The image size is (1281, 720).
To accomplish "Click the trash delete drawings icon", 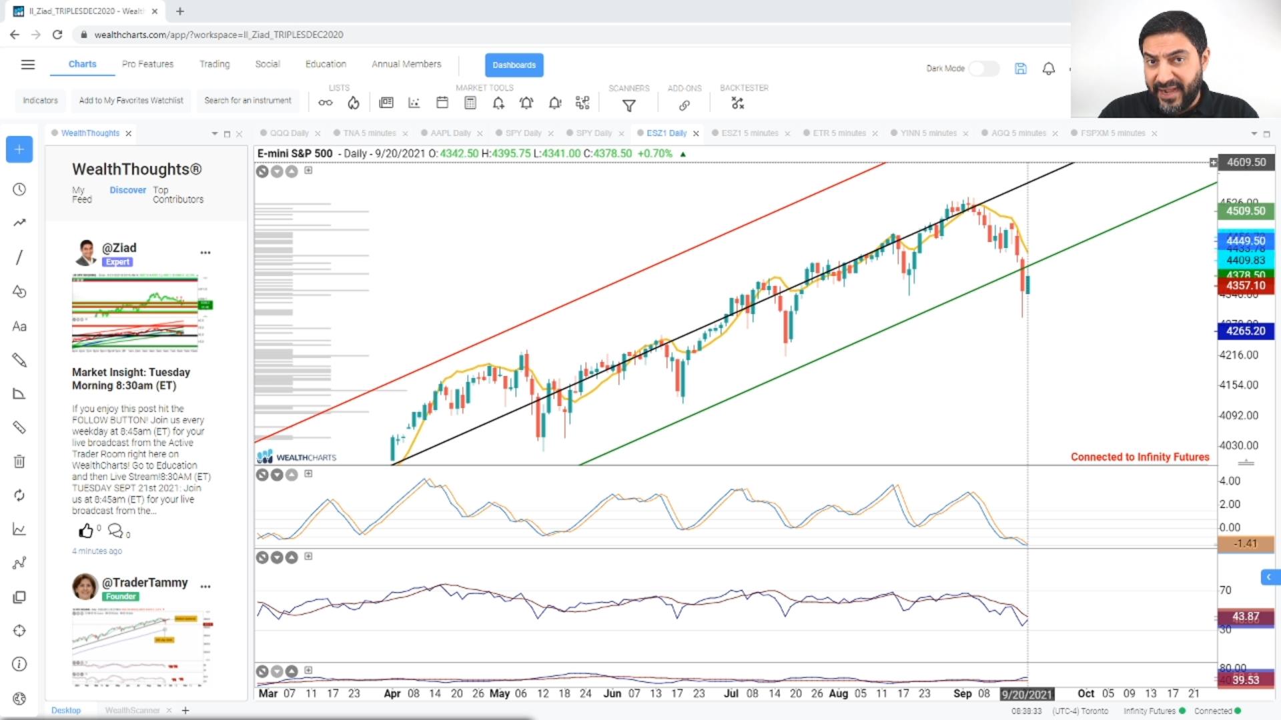I will (19, 461).
